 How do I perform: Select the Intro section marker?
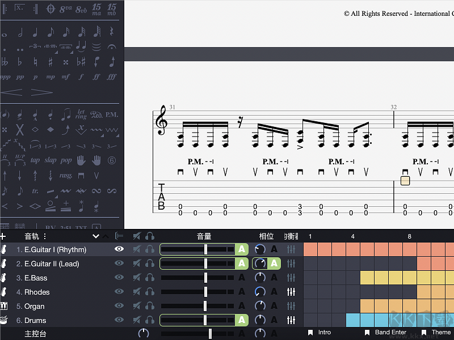[323, 333]
